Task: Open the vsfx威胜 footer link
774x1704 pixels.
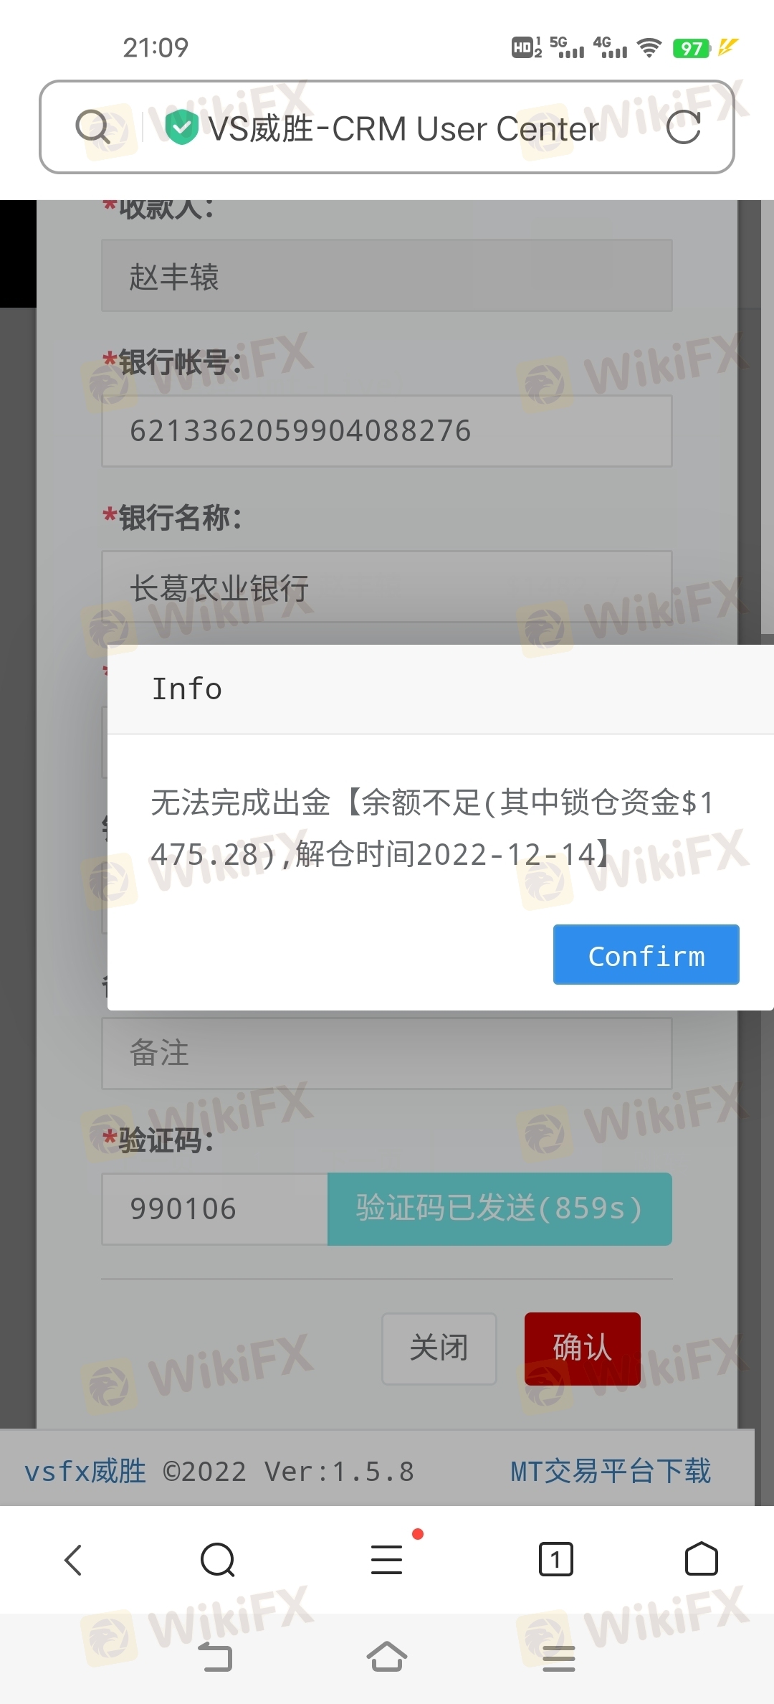Action: click(85, 1472)
